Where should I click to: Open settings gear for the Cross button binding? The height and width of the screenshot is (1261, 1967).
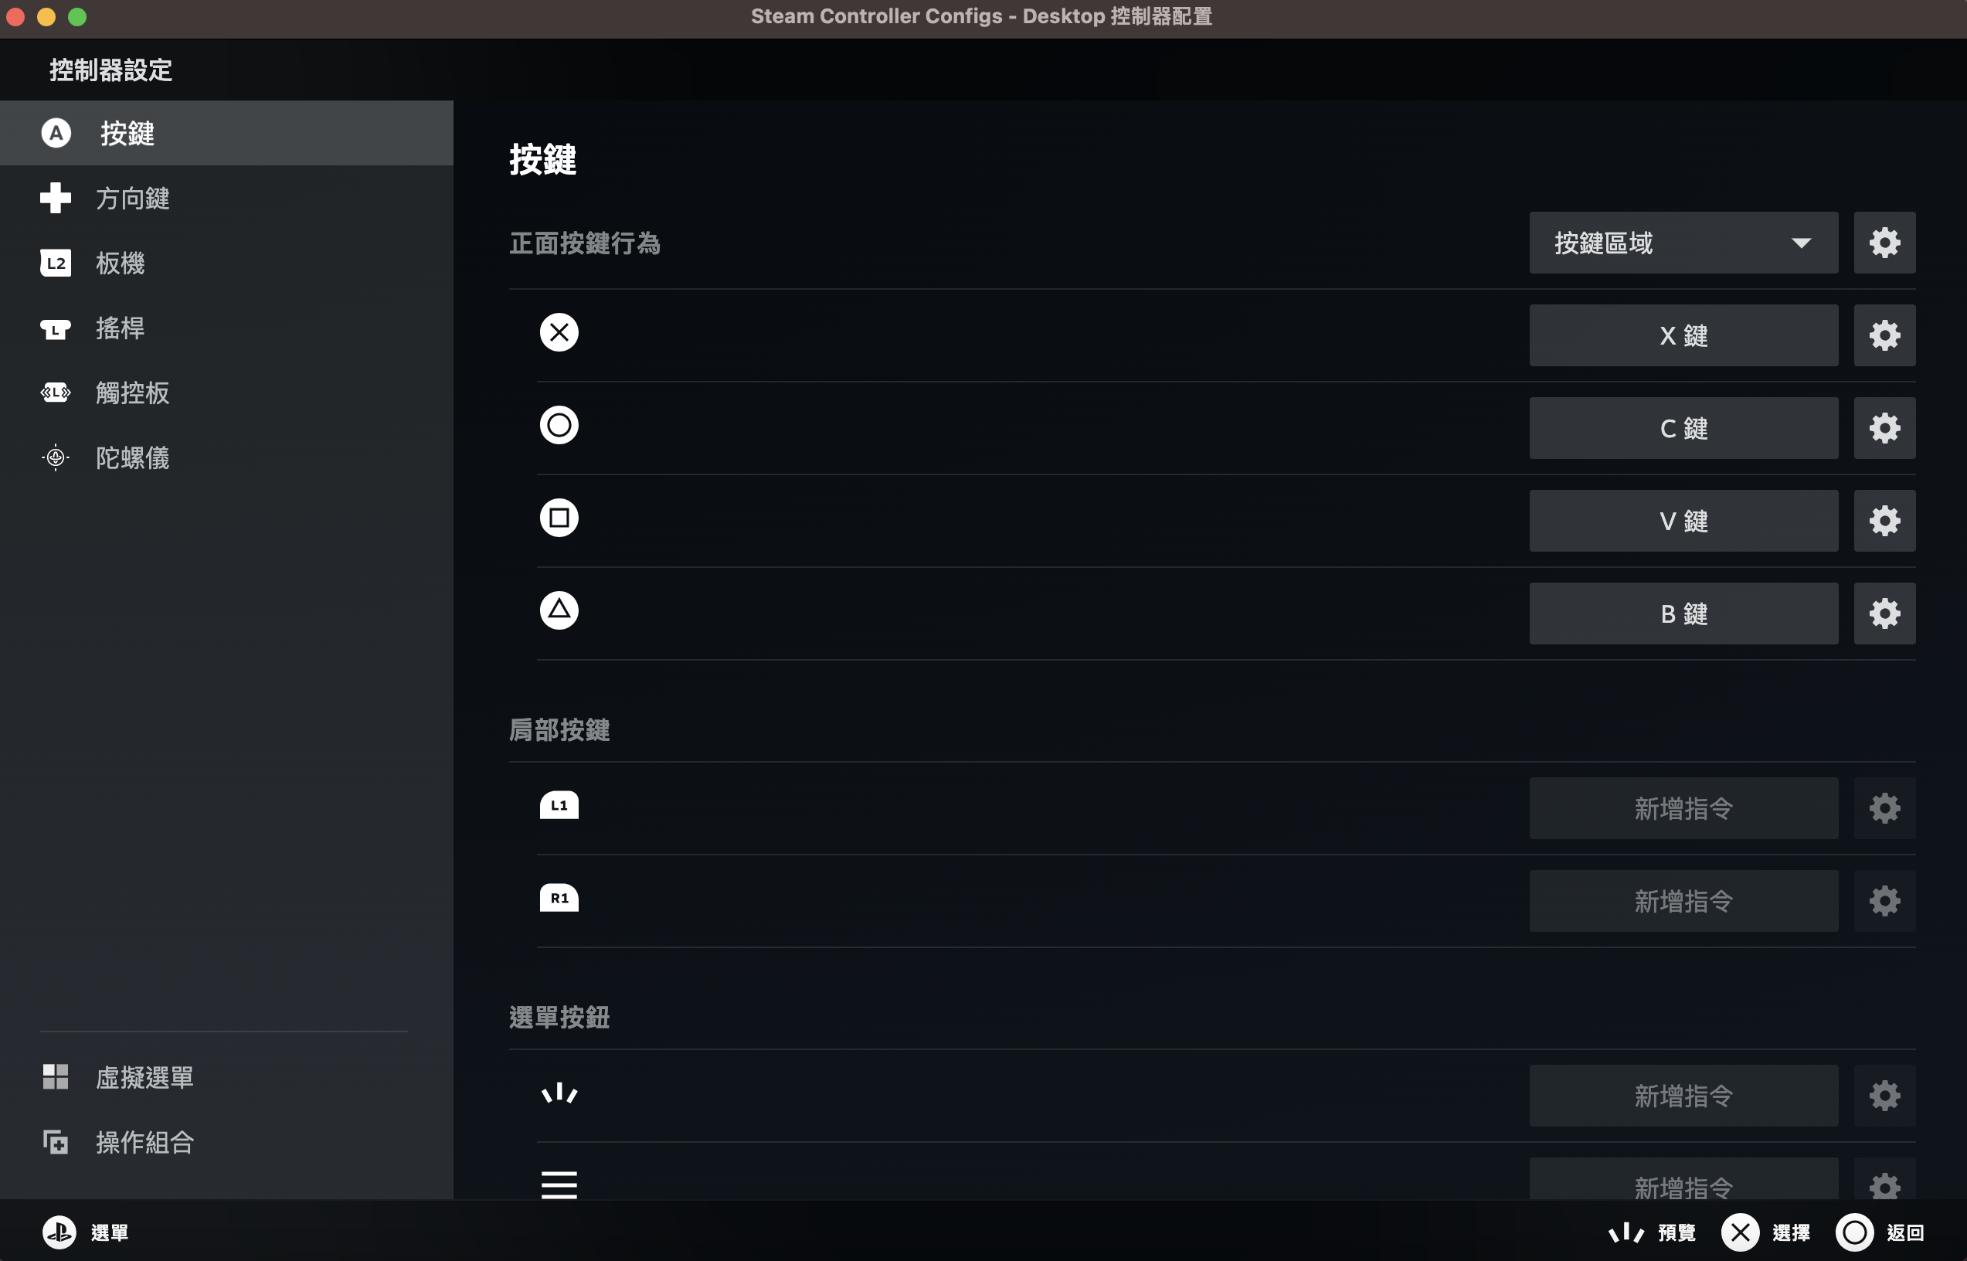tap(1884, 335)
